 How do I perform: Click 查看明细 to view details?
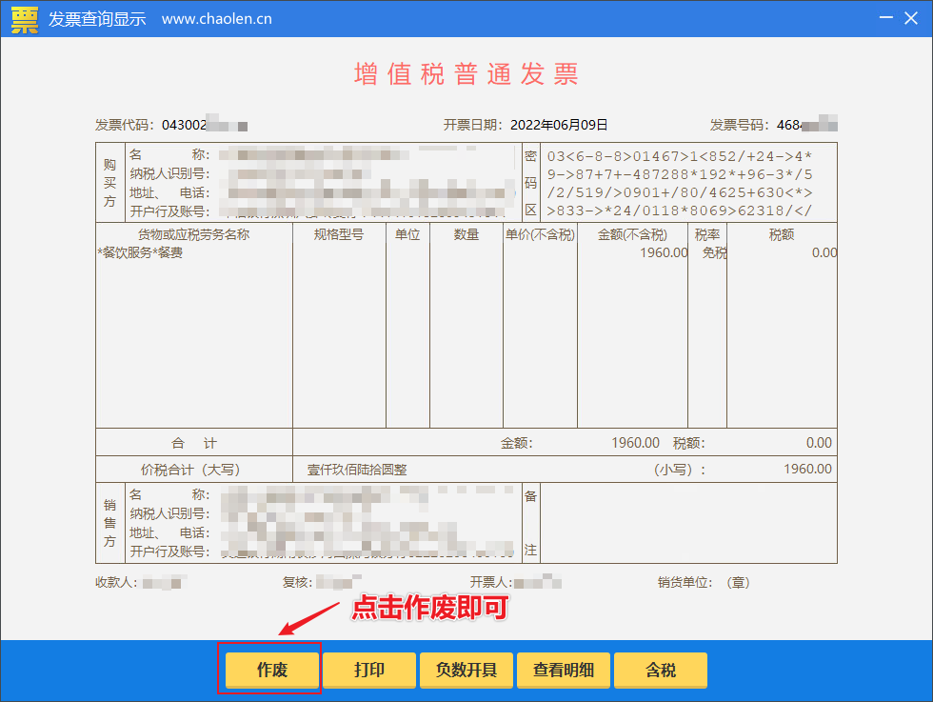point(564,670)
